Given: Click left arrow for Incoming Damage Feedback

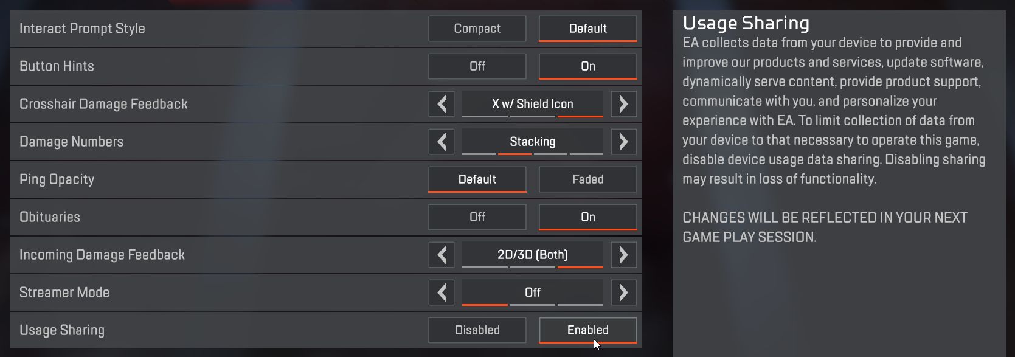Looking at the screenshot, I should pos(442,255).
